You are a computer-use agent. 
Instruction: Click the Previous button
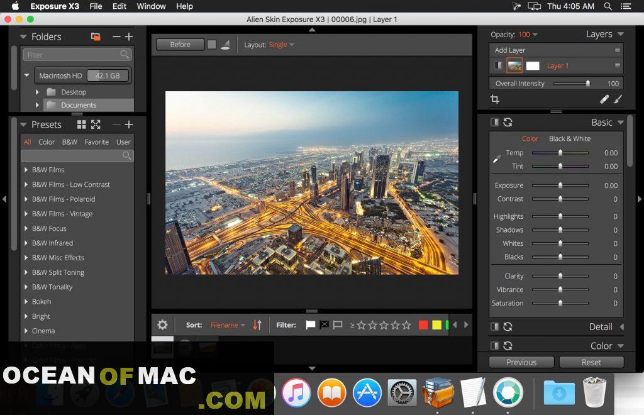coord(521,362)
